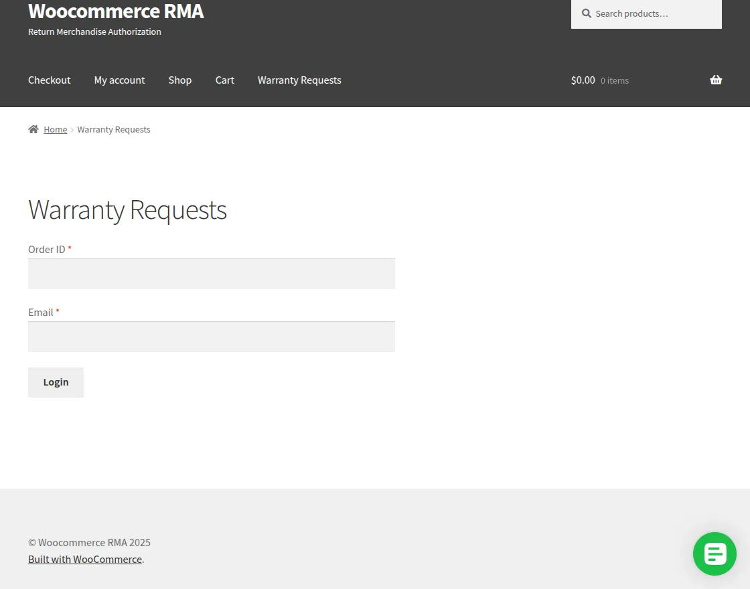Go to My account
750x589 pixels.
[119, 80]
